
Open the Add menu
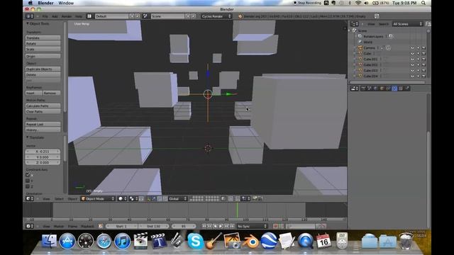[x=55, y=16]
